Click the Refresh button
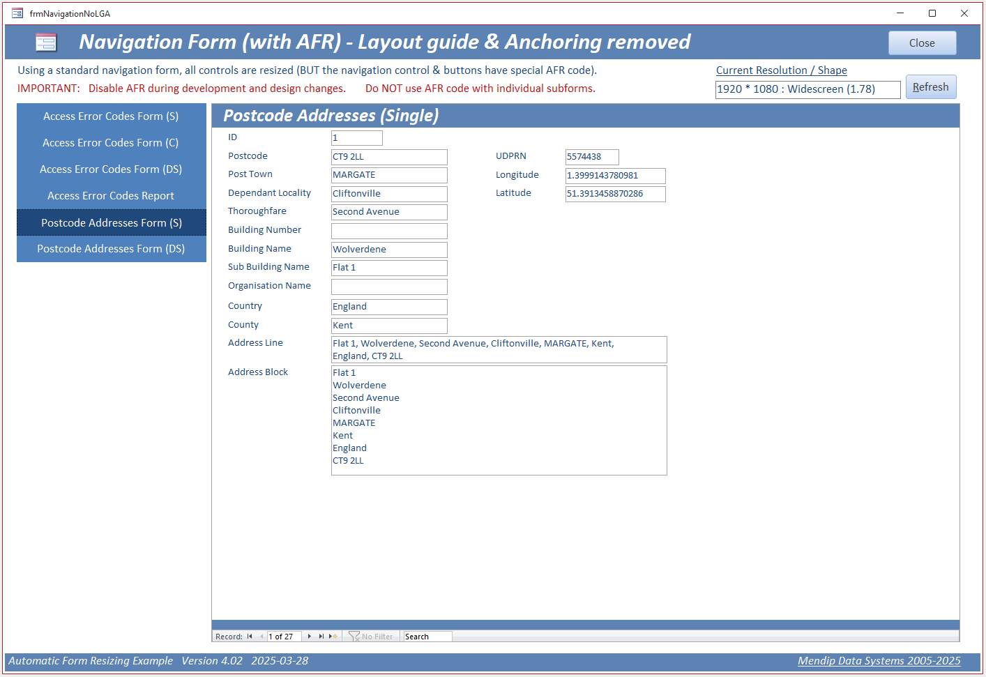 pos(931,87)
